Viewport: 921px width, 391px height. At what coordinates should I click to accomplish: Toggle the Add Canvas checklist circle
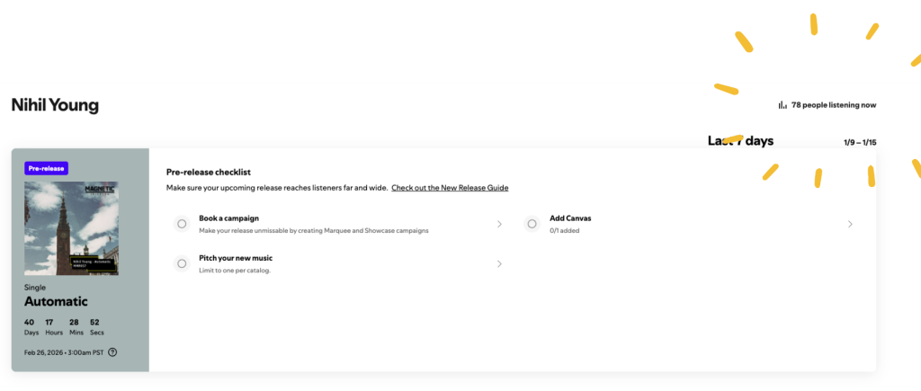[x=532, y=224]
